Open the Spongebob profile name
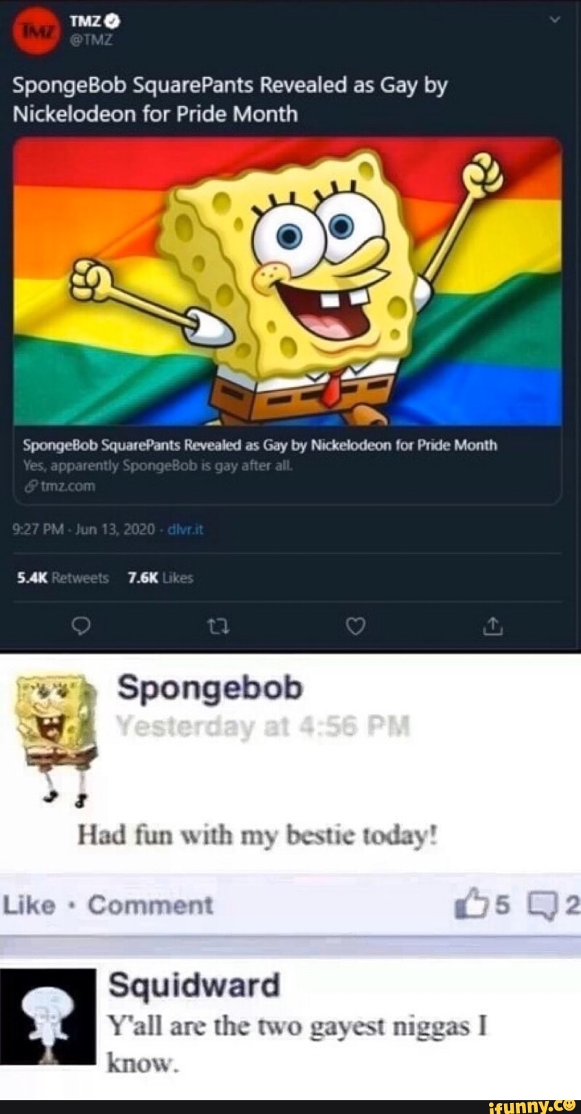This screenshot has height=1114, width=581. pyautogui.click(x=210, y=688)
